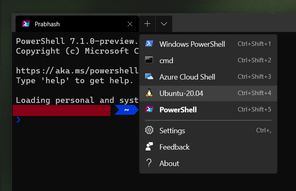Viewport: 296px width, 191px height.
Task: Click the cmd console icon
Action: pos(149,60)
